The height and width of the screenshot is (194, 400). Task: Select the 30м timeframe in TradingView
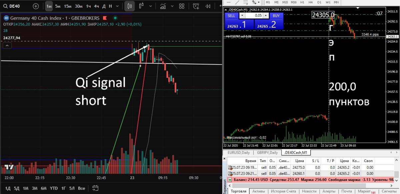pos(79,6)
